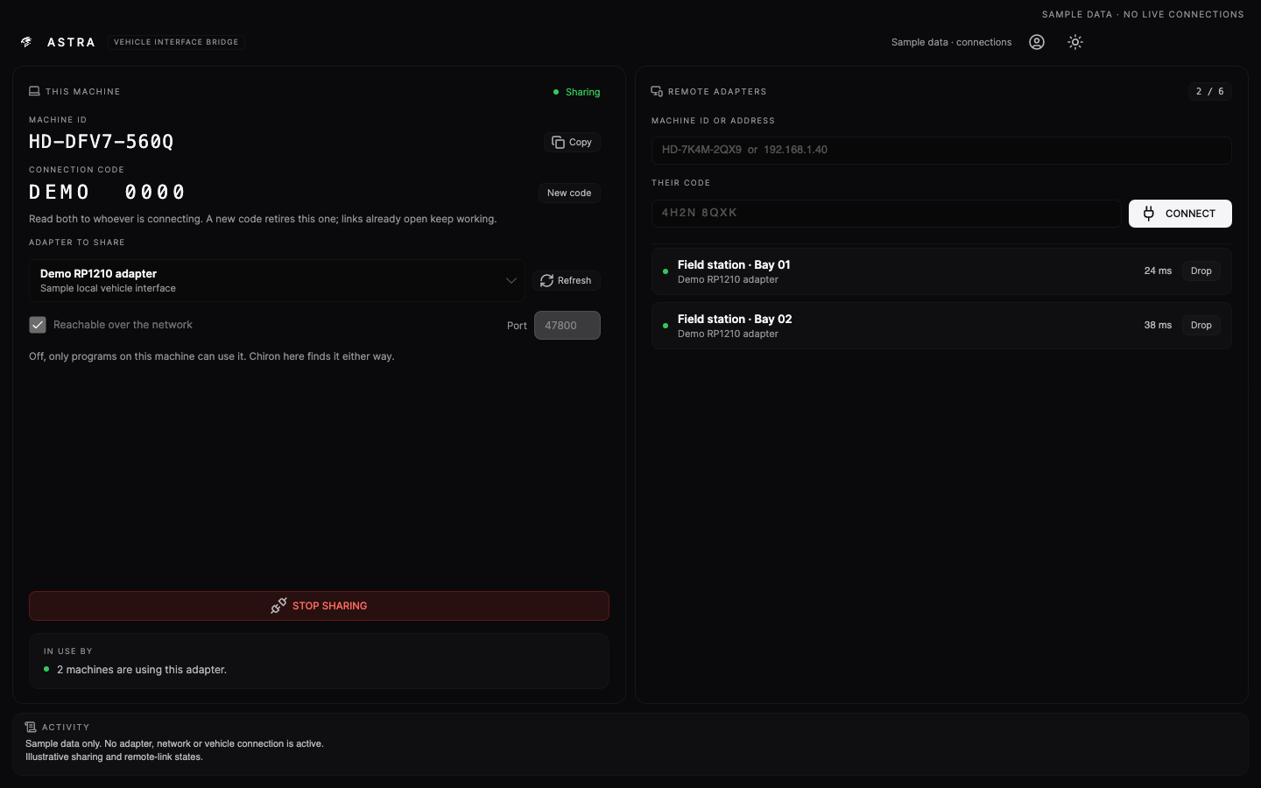Focus the Their Code input field
Image resolution: width=1261 pixels, height=788 pixels.
pos(886,213)
